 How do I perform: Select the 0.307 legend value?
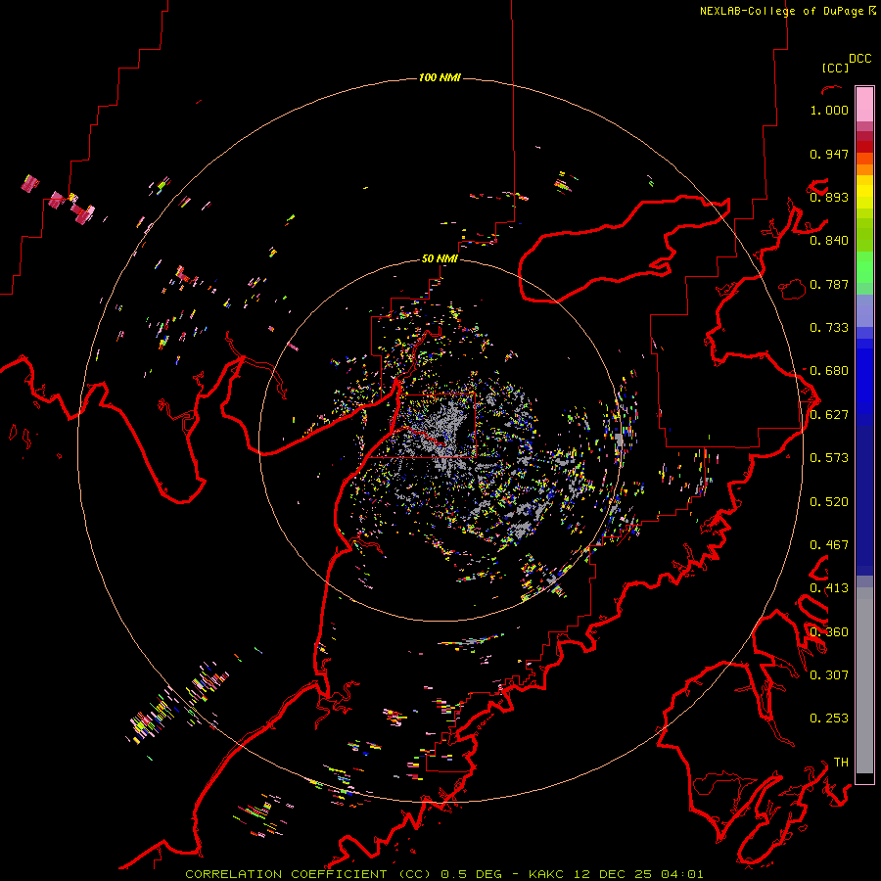point(829,675)
